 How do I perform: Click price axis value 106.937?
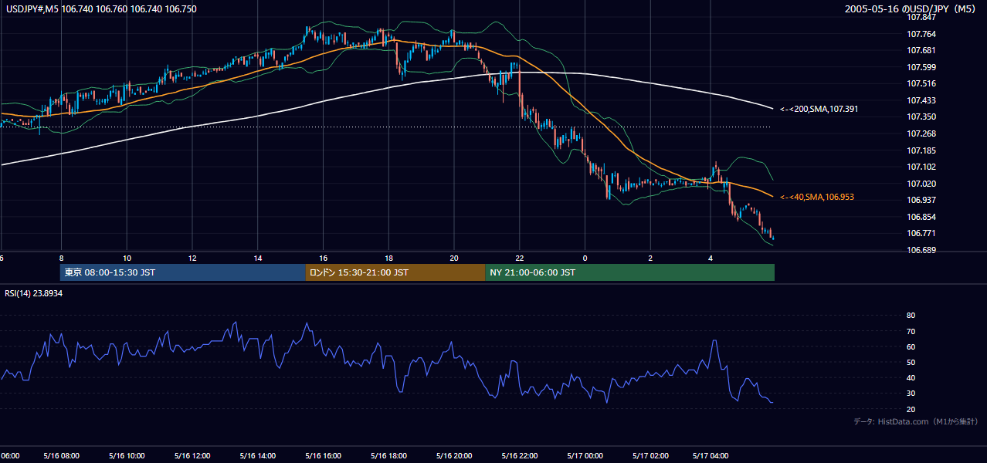coord(921,200)
